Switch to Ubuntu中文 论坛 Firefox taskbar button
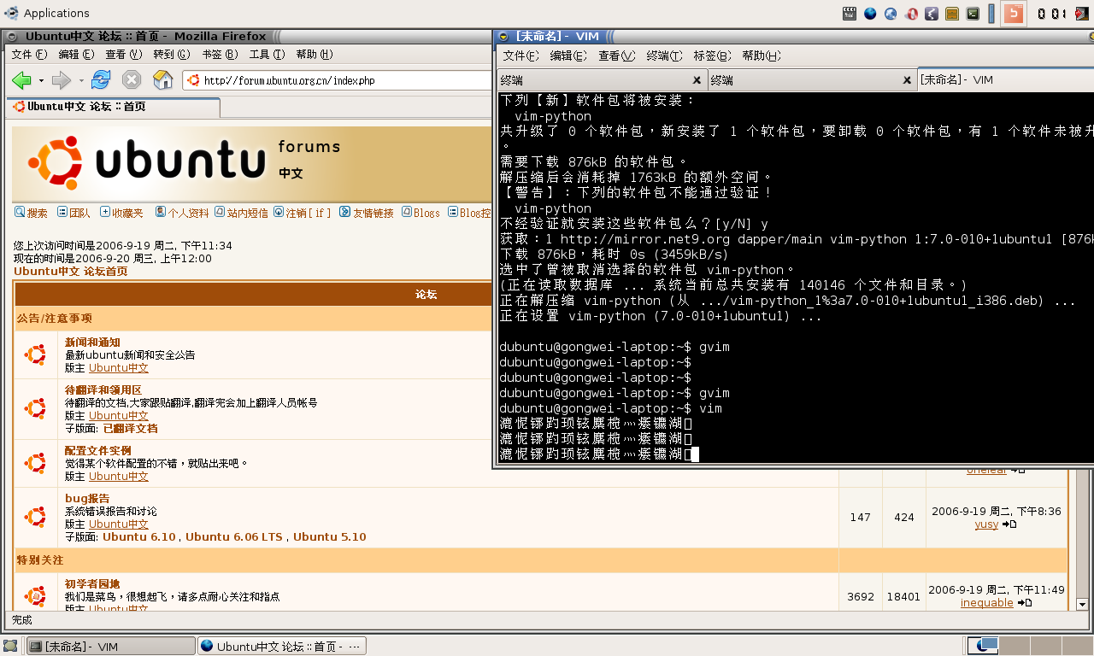 pyautogui.click(x=282, y=646)
